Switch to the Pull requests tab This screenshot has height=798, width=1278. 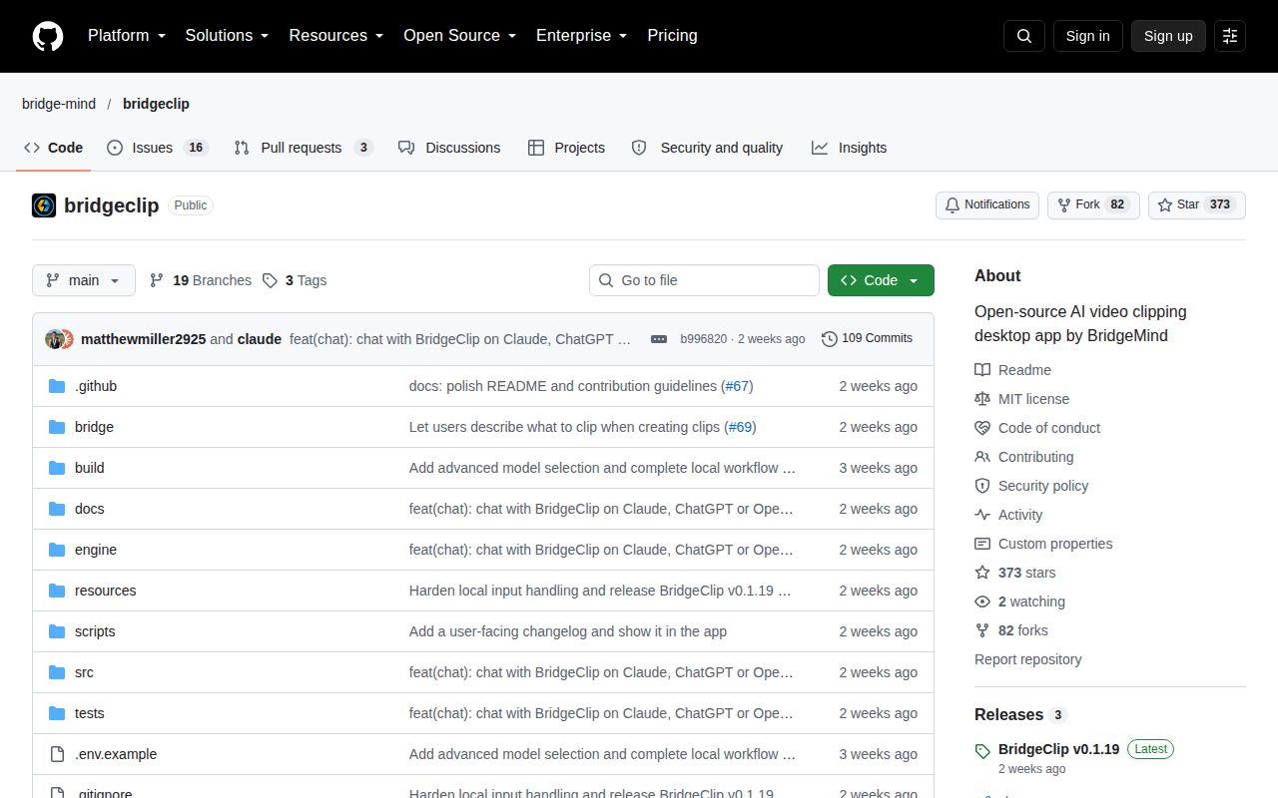[304, 148]
